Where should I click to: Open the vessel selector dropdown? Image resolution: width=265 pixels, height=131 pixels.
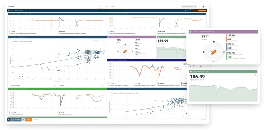(x=196, y=10)
